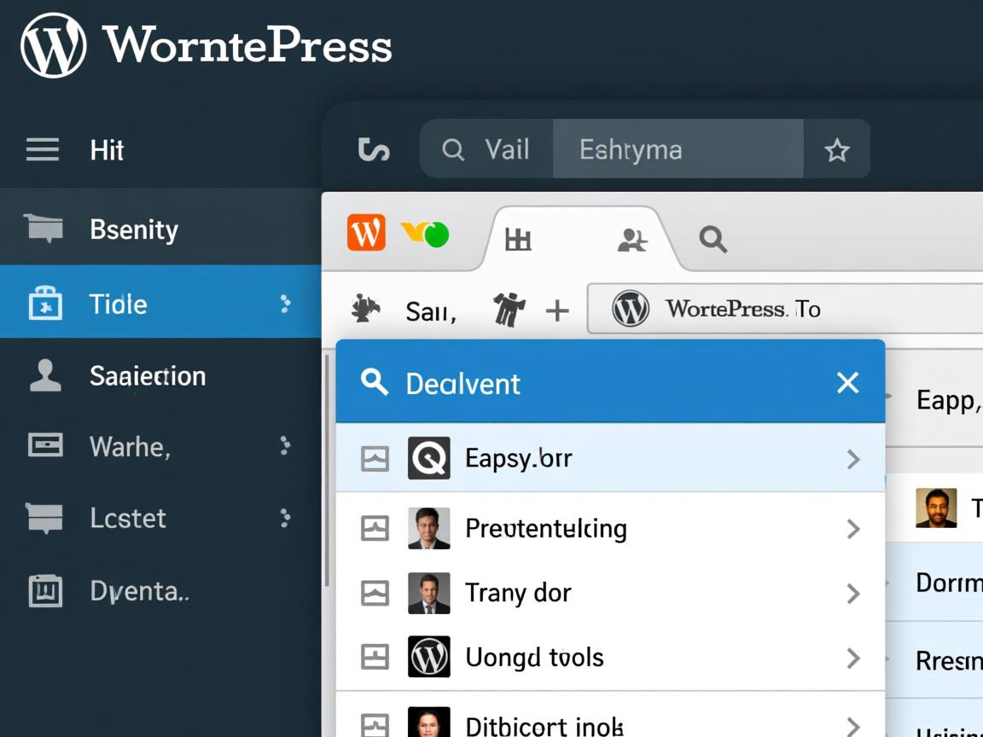Expand the Preυtentelcing row chevron

tap(852, 529)
